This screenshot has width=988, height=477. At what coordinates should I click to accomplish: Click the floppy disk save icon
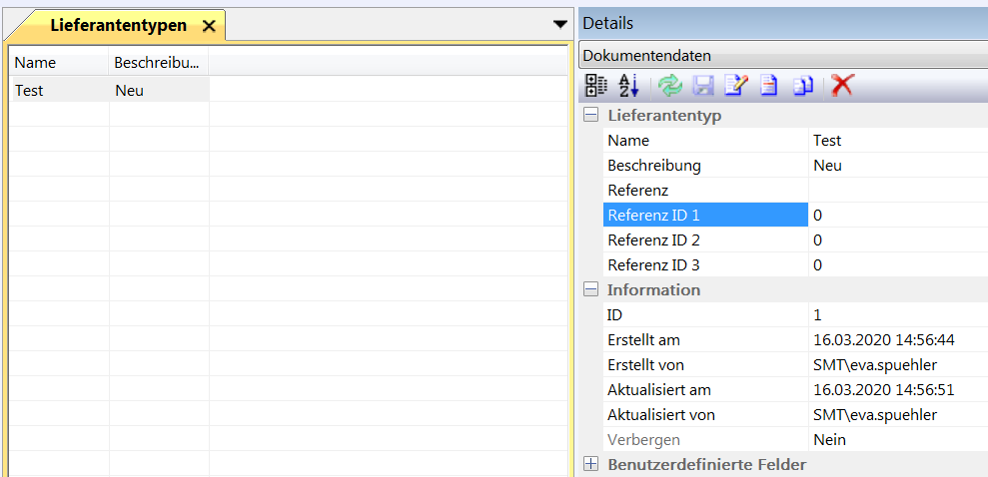(x=702, y=86)
